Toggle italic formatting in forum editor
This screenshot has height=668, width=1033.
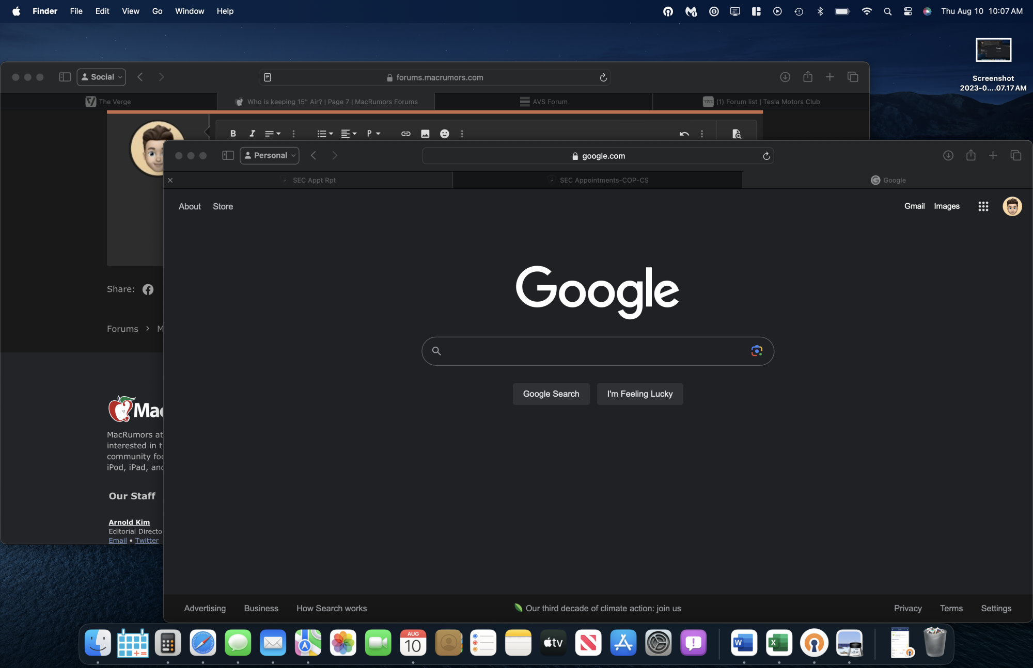[x=252, y=134]
